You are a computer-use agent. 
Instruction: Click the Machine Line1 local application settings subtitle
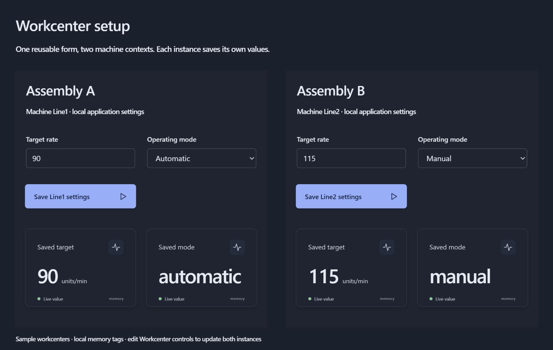click(x=85, y=112)
